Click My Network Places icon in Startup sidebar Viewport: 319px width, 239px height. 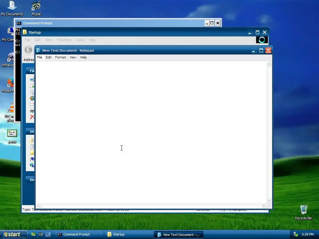coord(32,165)
